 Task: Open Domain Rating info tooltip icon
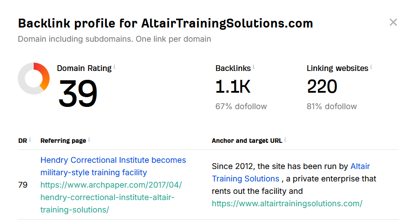click(114, 67)
